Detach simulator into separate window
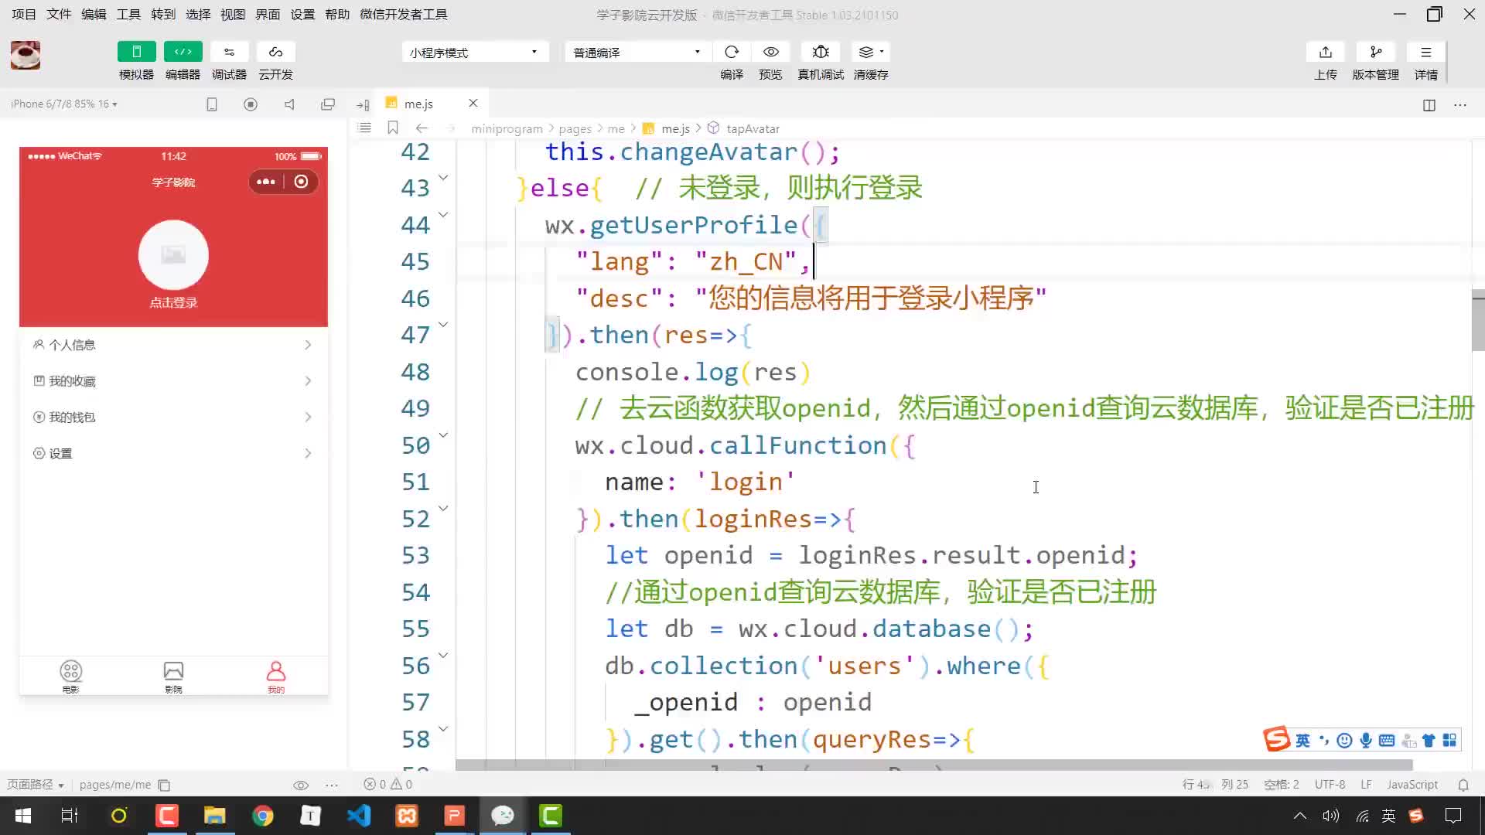 click(328, 104)
